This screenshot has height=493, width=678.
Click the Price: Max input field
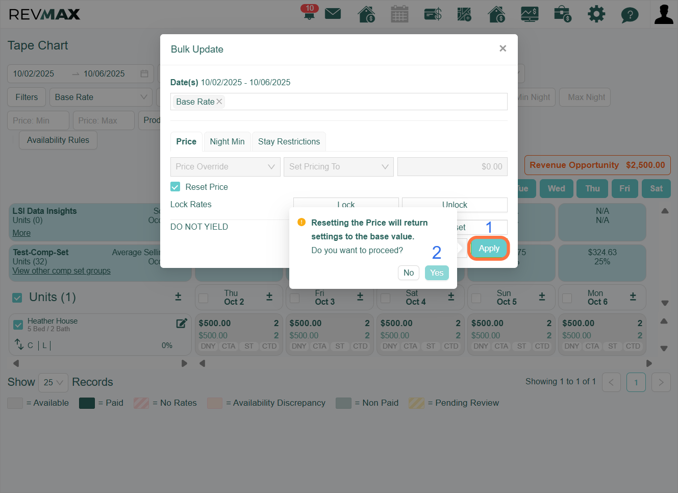(x=104, y=120)
